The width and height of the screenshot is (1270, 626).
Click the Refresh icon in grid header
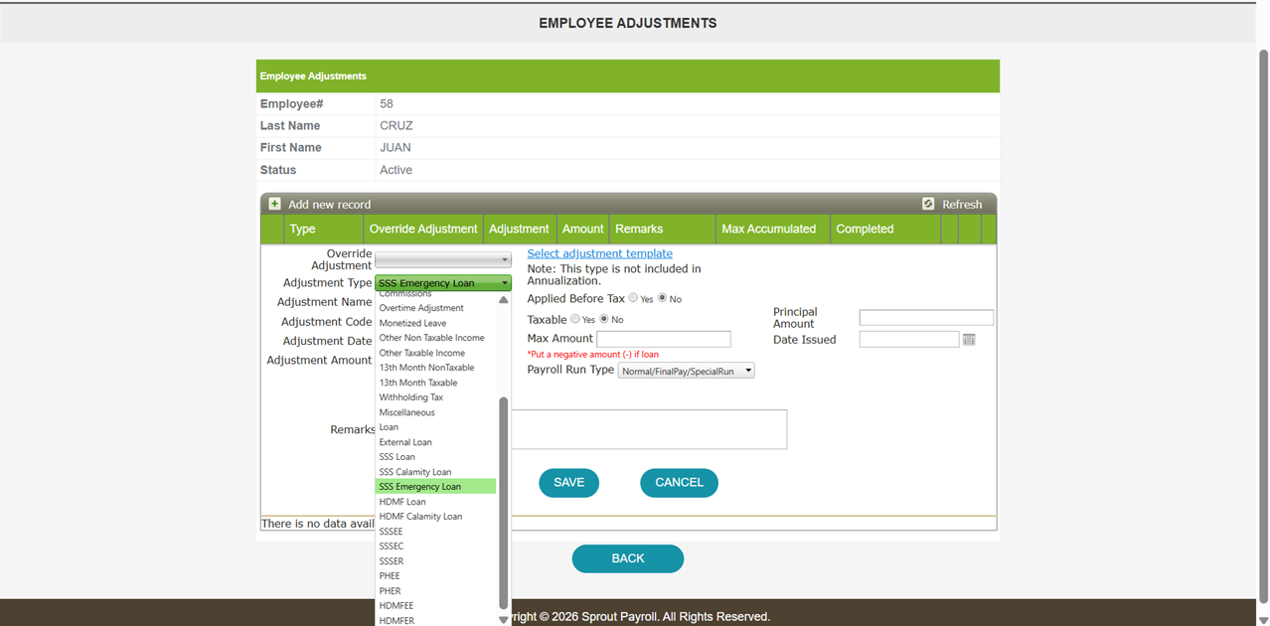point(928,204)
